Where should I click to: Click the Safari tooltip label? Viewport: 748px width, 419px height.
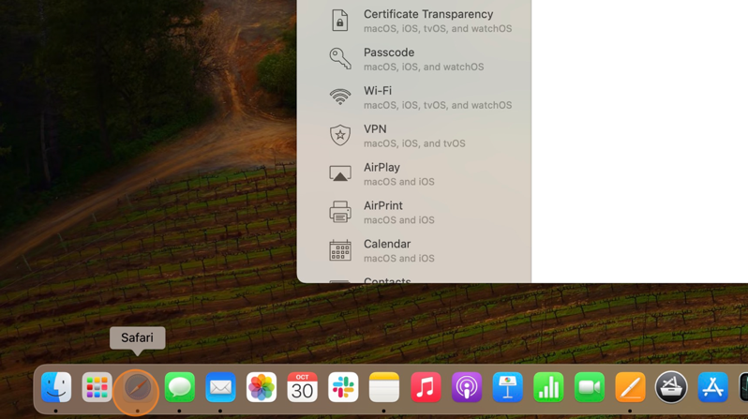click(x=138, y=337)
